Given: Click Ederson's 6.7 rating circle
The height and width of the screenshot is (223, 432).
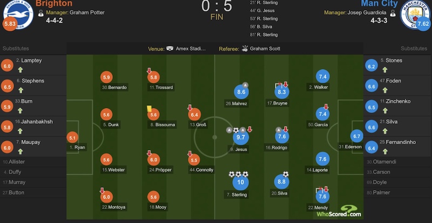Looking at the screenshot, I should click(356, 137).
